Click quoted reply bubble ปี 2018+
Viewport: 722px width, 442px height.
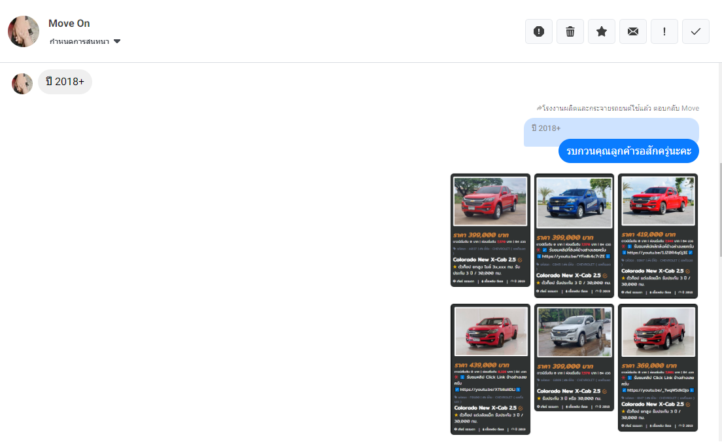[611, 128]
